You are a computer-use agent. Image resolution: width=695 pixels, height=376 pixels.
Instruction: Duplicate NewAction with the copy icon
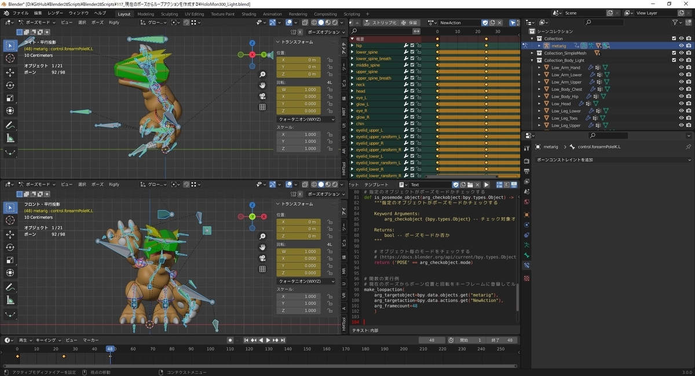pyautogui.click(x=492, y=22)
